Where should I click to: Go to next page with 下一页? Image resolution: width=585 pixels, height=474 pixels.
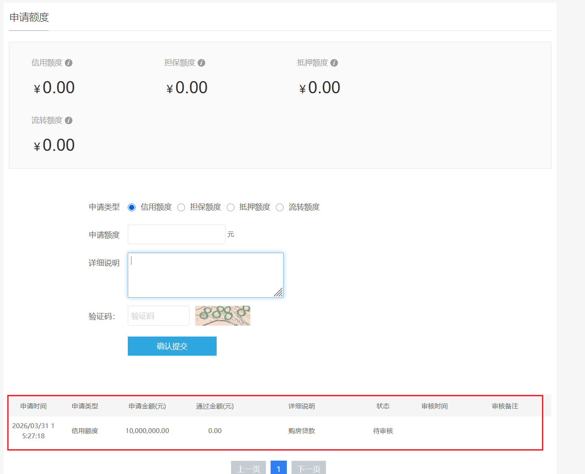[308, 468]
